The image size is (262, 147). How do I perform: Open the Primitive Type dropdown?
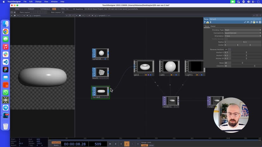click(x=242, y=30)
